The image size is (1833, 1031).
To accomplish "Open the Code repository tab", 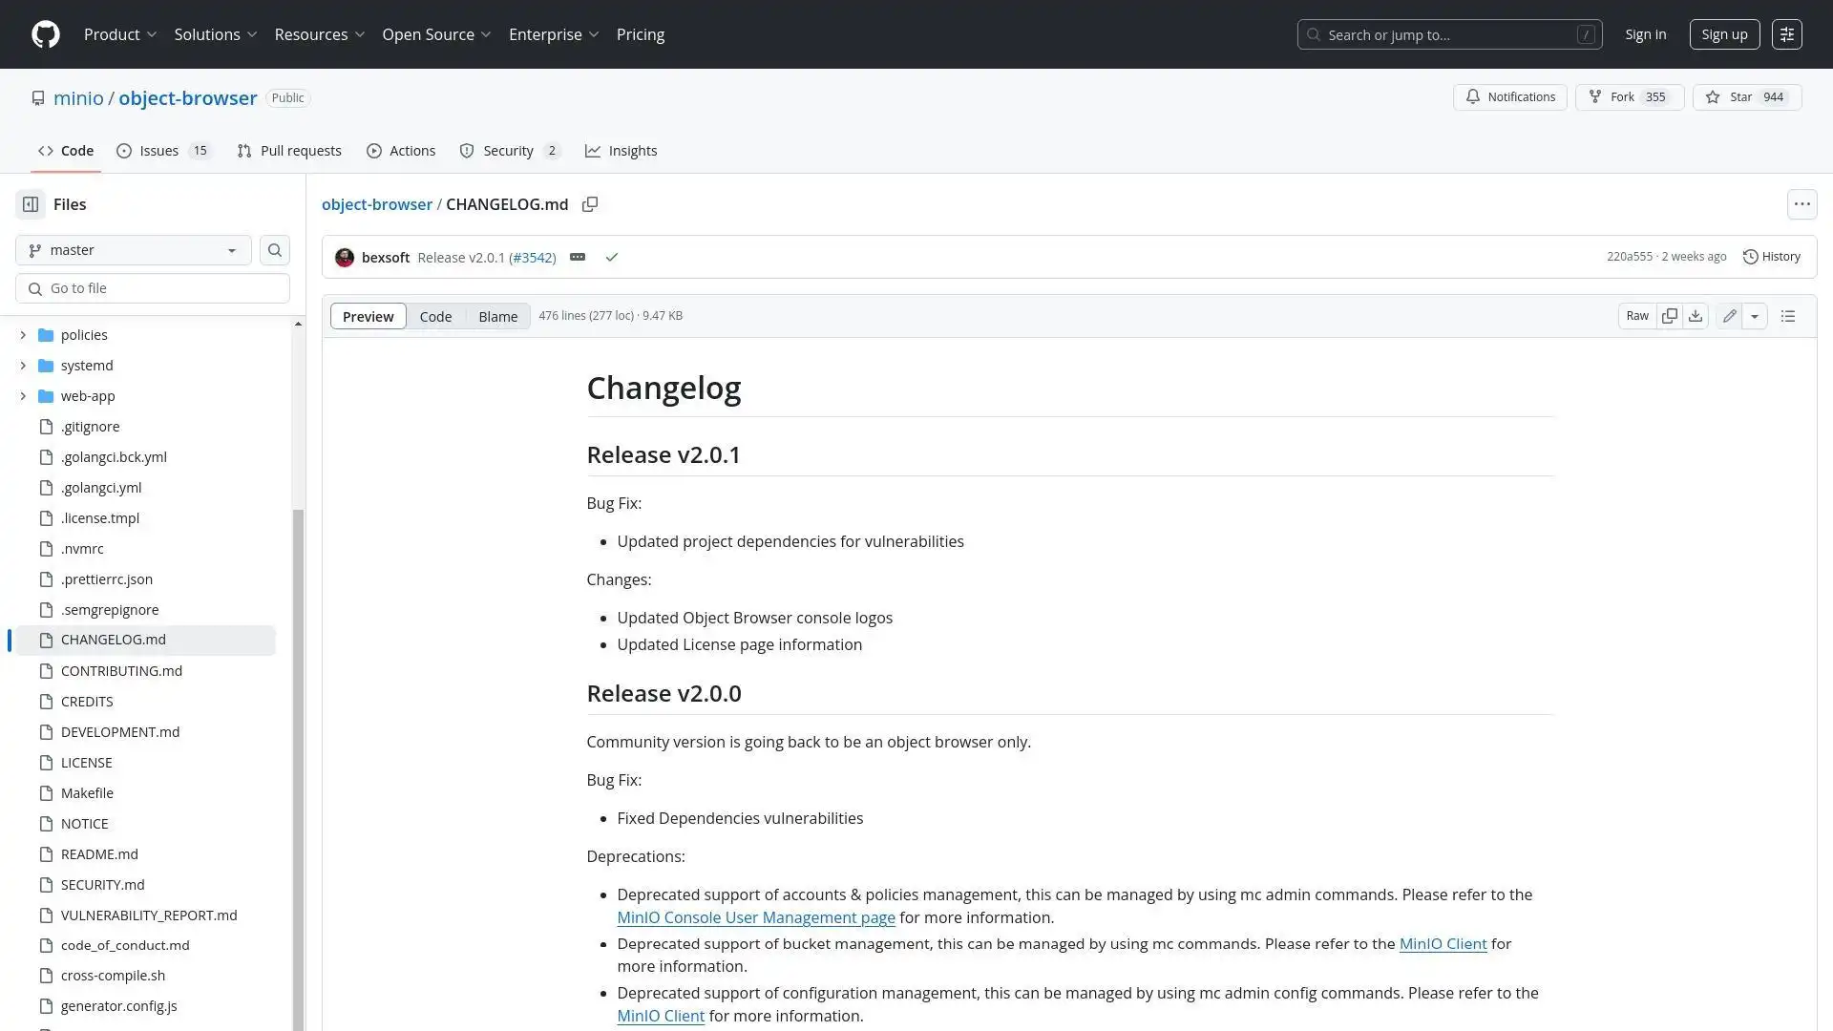I will point(66,151).
